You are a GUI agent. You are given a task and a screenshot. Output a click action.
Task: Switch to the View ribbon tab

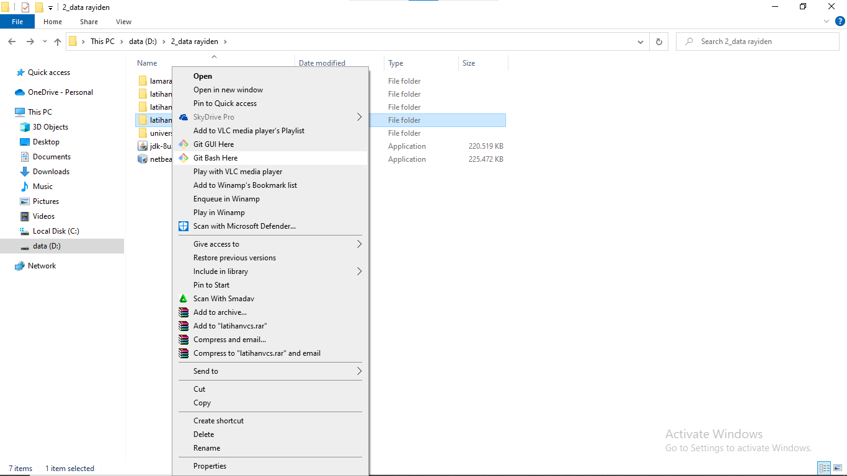pos(124,22)
